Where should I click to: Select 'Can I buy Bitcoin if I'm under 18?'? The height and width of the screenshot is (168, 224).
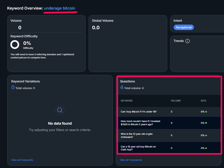click(139, 112)
